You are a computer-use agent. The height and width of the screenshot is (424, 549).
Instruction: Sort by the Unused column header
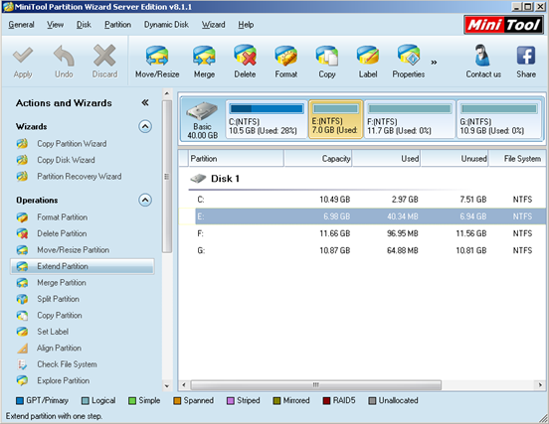[x=455, y=159]
